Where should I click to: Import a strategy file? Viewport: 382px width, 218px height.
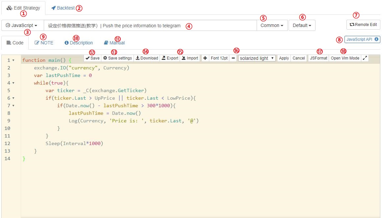[x=190, y=58]
